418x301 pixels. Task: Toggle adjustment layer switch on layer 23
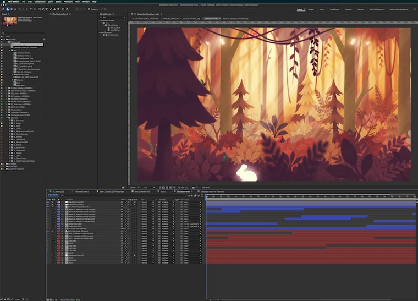coord(135,255)
